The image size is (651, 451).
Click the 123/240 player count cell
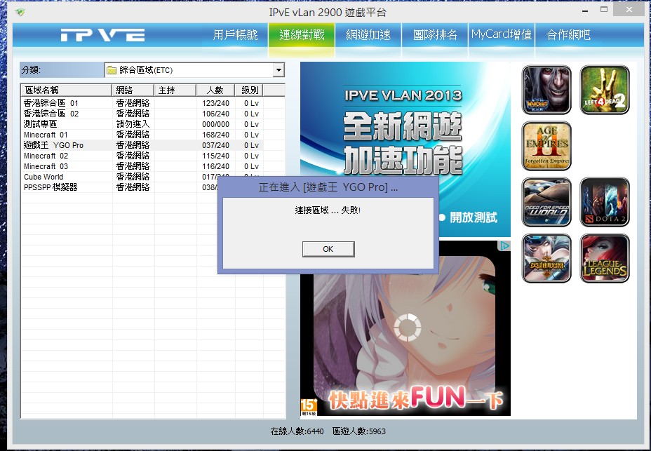(215, 103)
